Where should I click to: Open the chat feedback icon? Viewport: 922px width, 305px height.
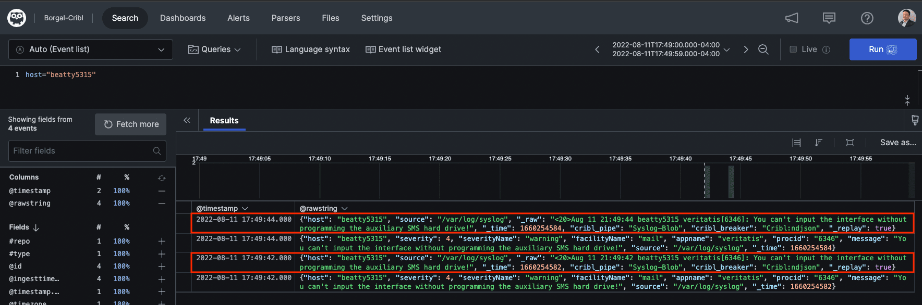(x=829, y=18)
